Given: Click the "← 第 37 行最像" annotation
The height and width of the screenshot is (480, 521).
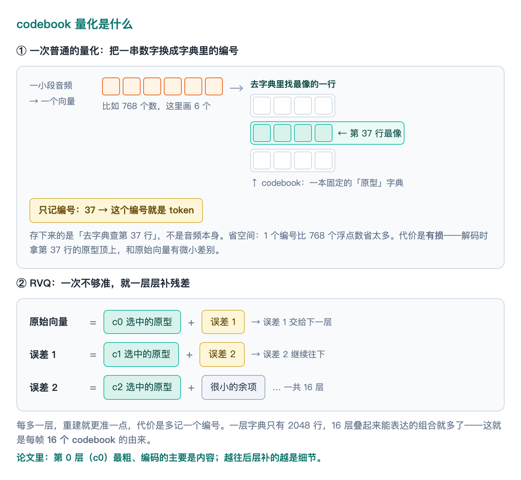Looking at the screenshot, I should click(369, 133).
